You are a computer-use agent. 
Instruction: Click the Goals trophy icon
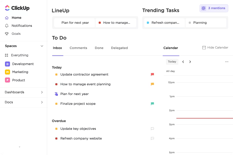click(x=7, y=34)
